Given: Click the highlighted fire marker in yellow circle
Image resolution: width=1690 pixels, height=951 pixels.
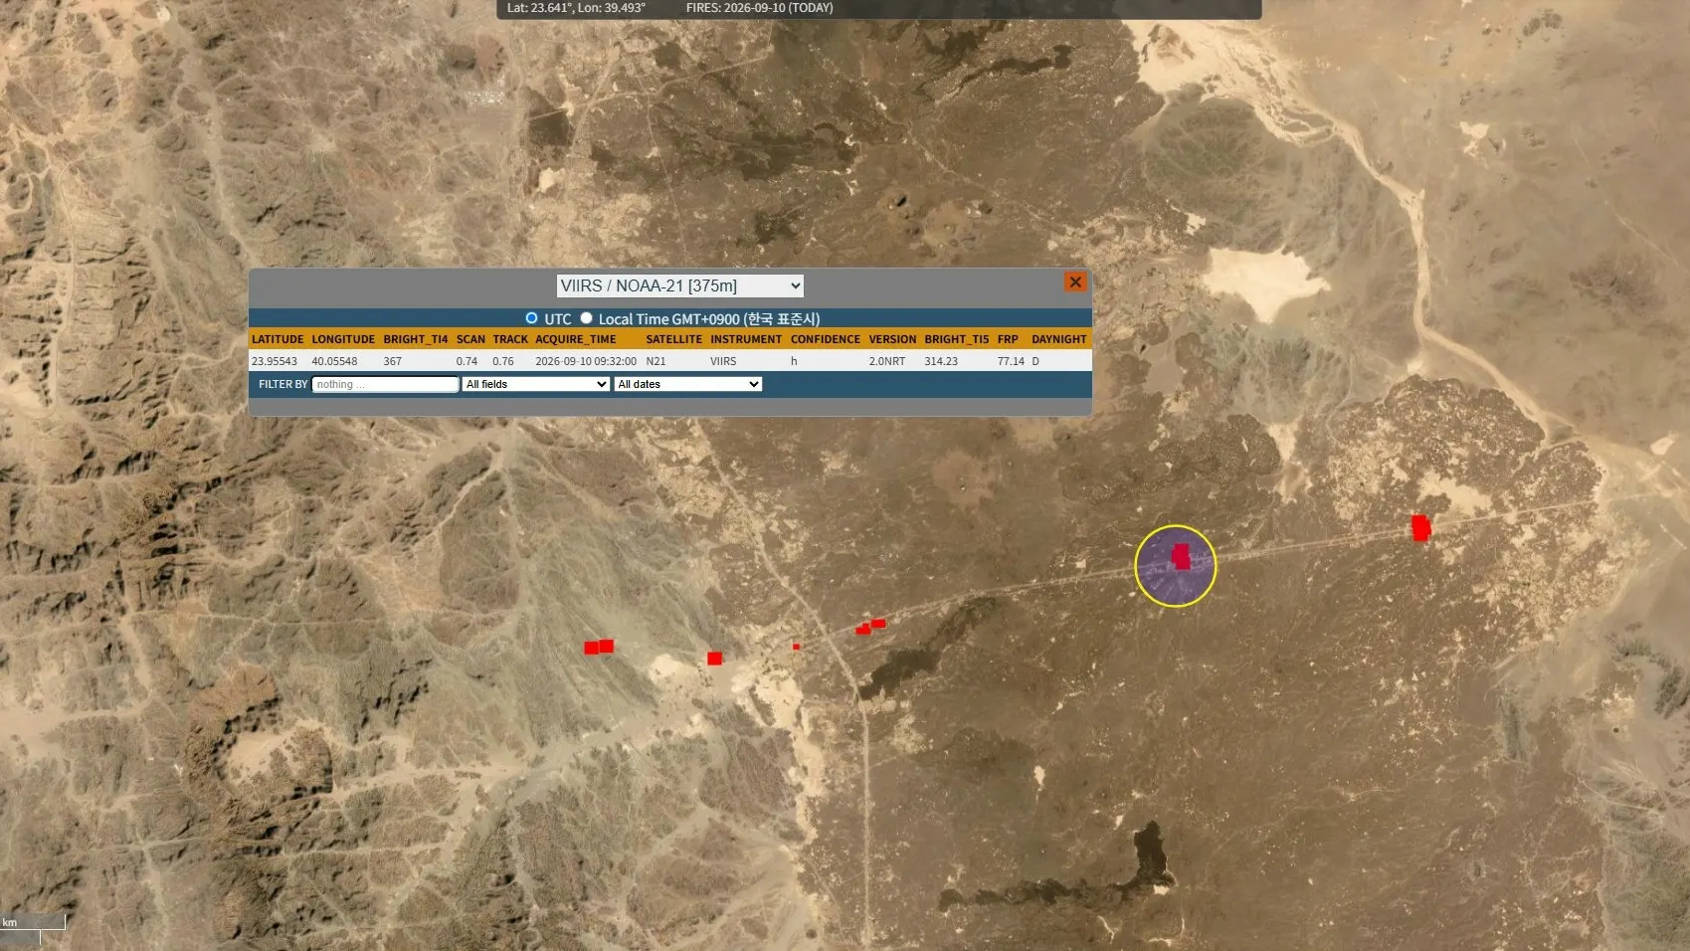Looking at the screenshot, I should 1181,557.
